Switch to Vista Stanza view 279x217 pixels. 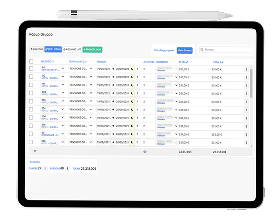click(x=185, y=51)
